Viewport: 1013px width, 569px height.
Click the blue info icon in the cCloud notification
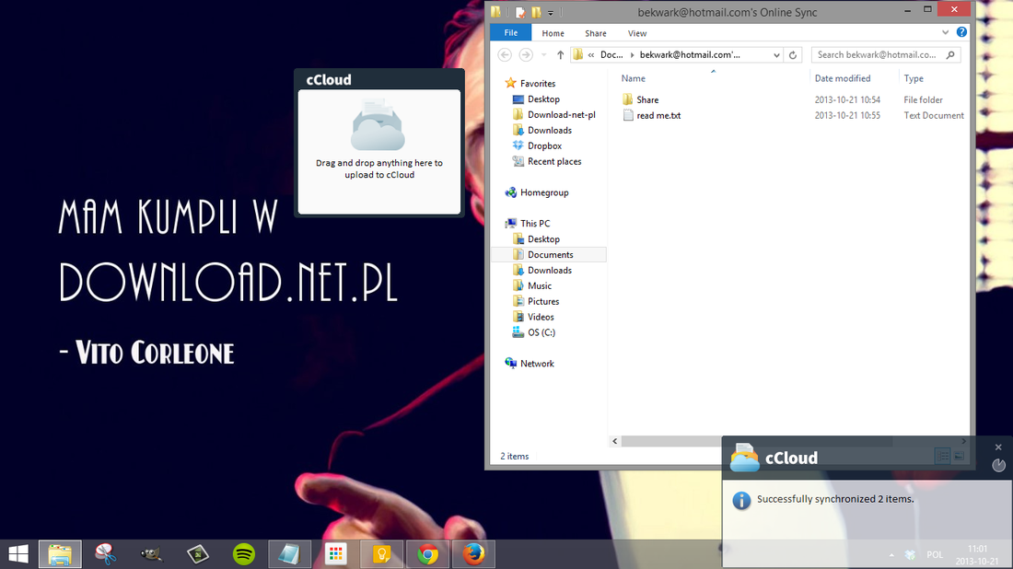pos(741,500)
